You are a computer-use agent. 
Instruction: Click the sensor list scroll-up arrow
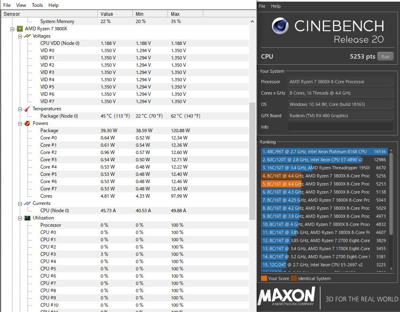pyautogui.click(x=252, y=21)
